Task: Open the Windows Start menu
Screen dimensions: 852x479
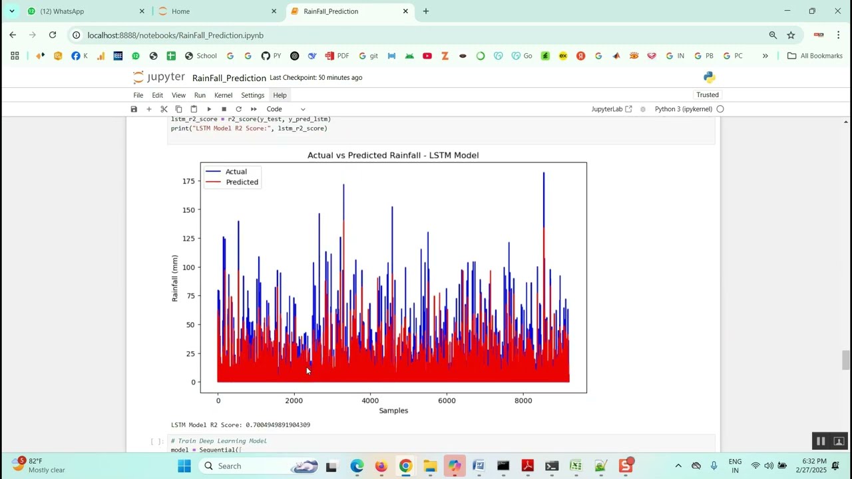Action: coord(184,466)
